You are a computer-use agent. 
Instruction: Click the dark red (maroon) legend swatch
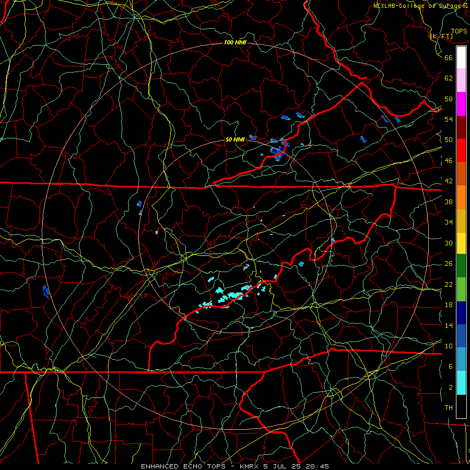pyautogui.click(x=461, y=127)
